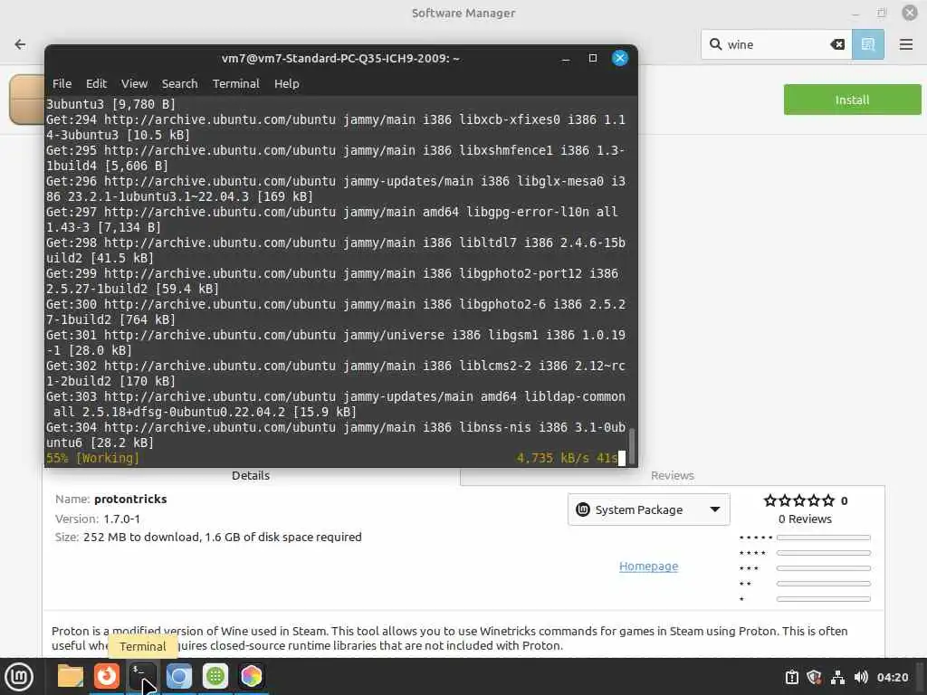Open the Chromium browser taskbar icon
Viewport: 927px width, 695px height.
(x=178, y=676)
